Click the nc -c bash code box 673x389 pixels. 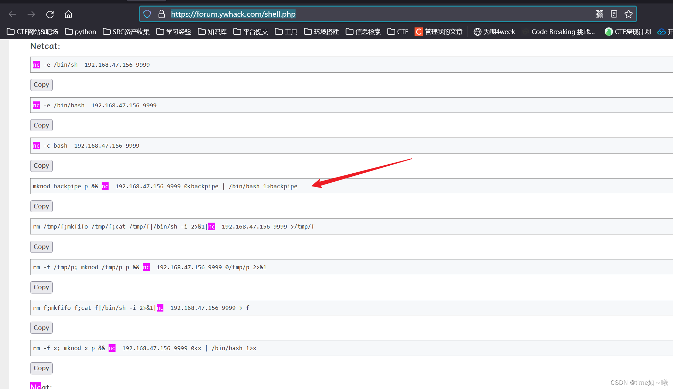(x=351, y=146)
